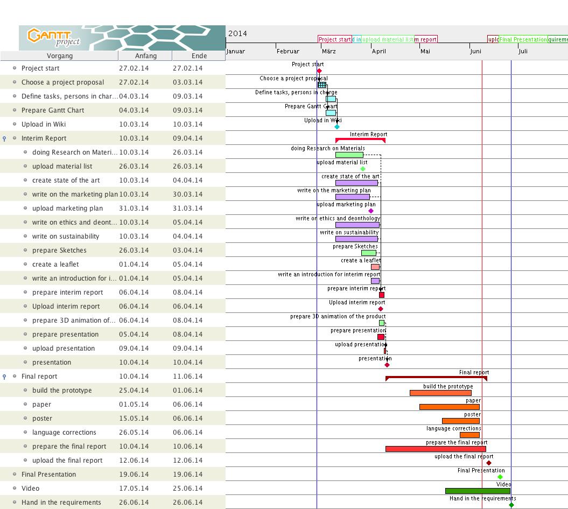This screenshot has width=568, height=509.
Task: Click the GanttProject logo
Action: point(54,37)
